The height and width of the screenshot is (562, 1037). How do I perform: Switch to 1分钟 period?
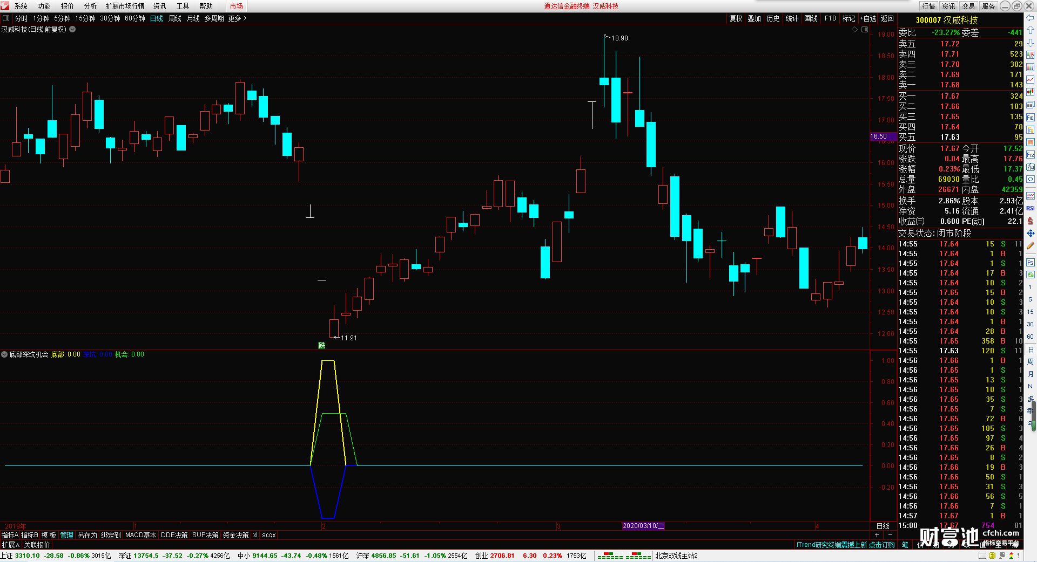tap(41, 18)
